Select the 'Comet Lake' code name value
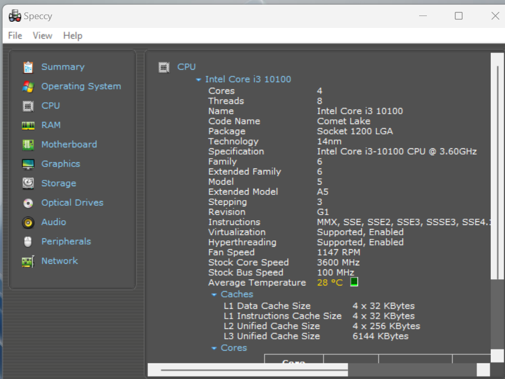505x379 pixels. tap(344, 121)
